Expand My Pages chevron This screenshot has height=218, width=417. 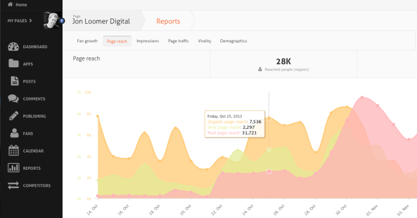[30, 20]
